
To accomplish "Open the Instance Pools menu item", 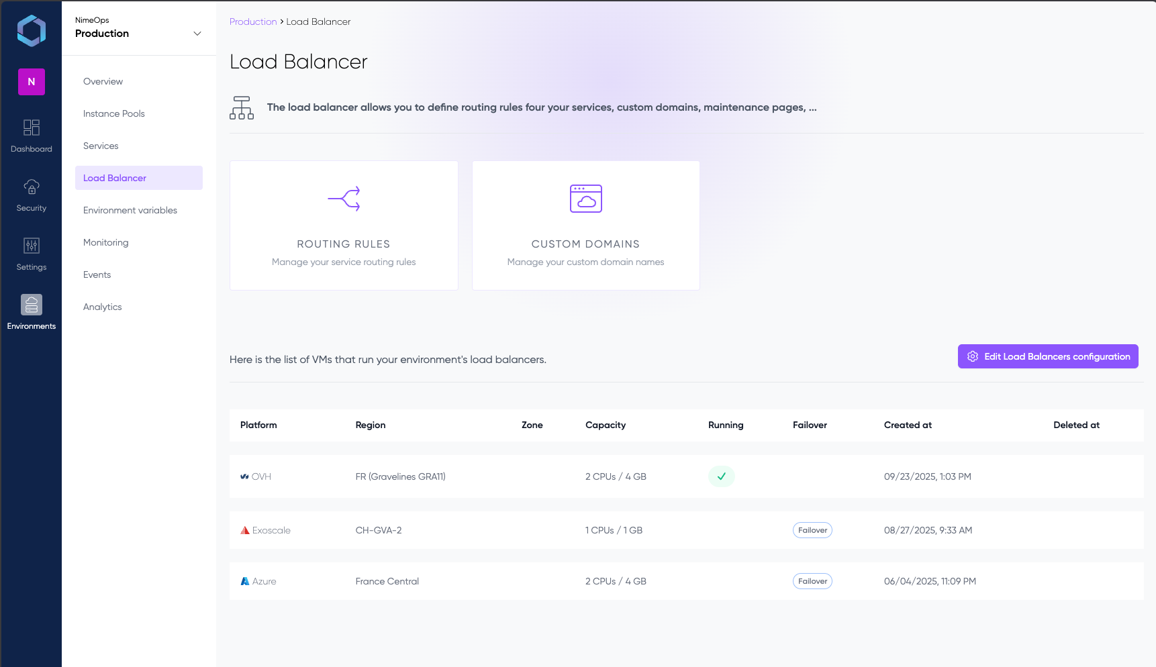I will (x=114, y=113).
